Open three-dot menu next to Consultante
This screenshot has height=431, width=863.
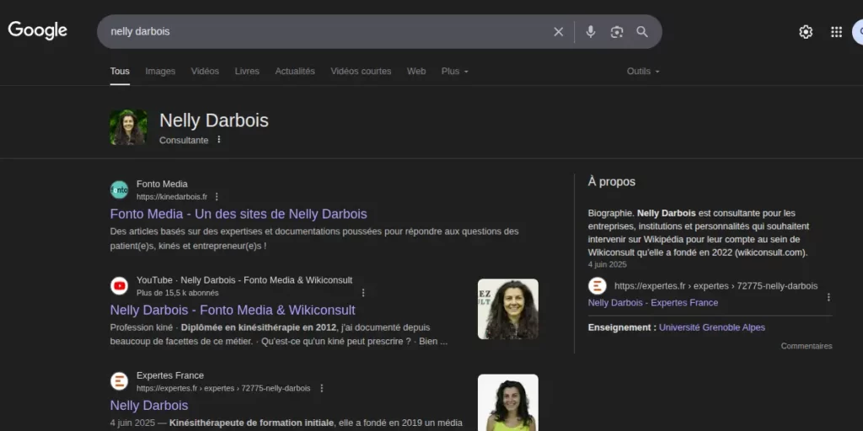pyautogui.click(x=218, y=140)
